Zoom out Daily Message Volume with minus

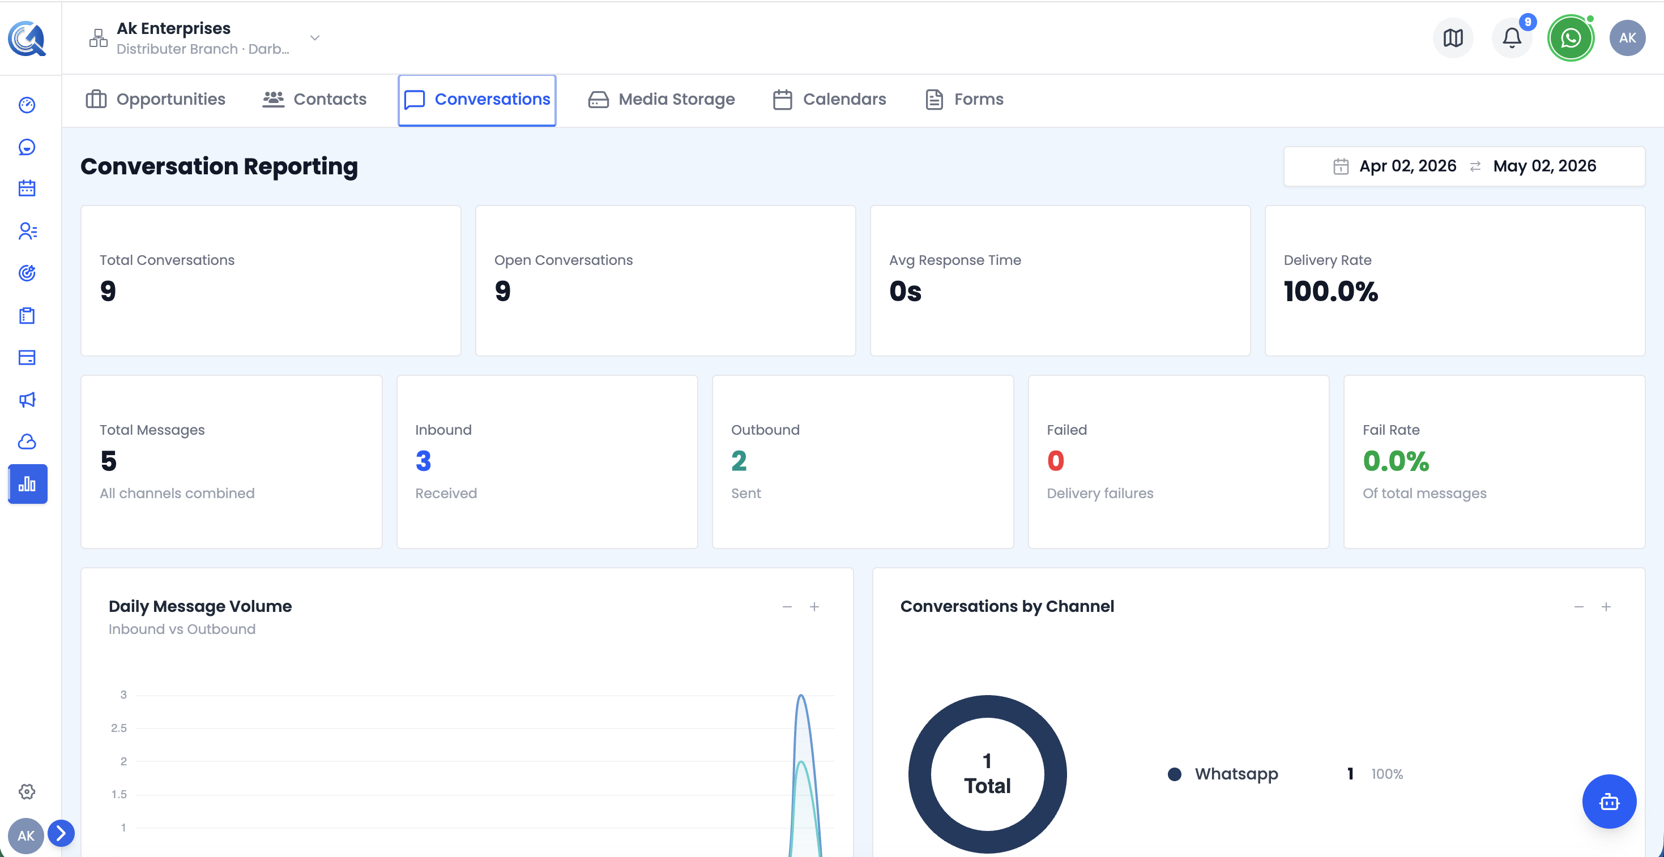click(787, 606)
